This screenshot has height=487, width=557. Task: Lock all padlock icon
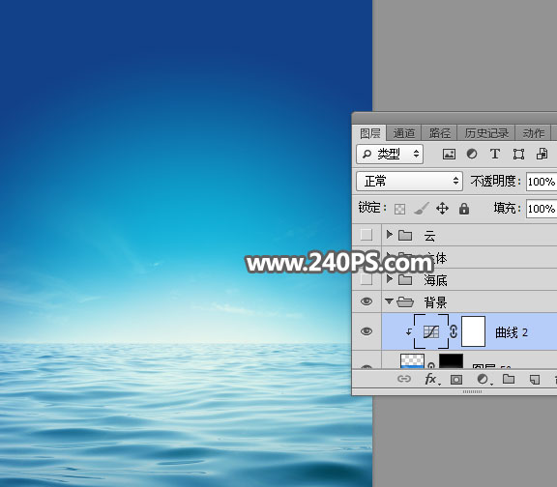point(464,209)
